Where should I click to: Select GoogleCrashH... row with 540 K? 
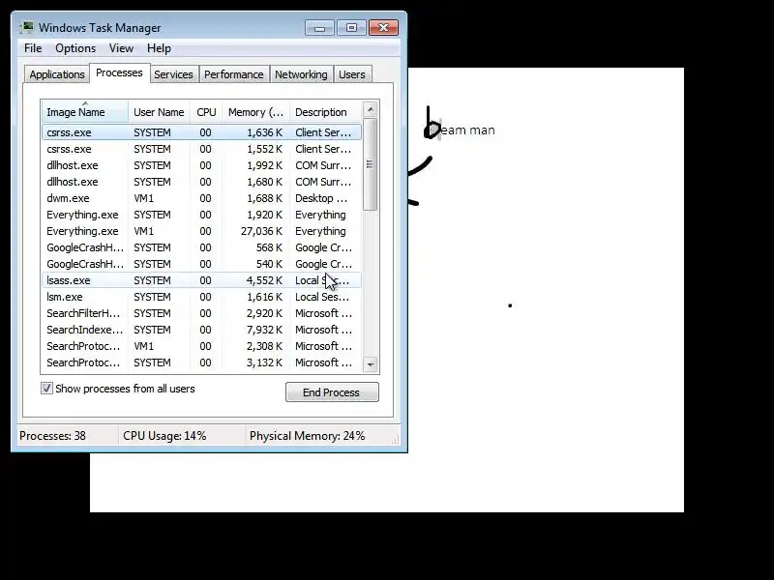[202, 264]
